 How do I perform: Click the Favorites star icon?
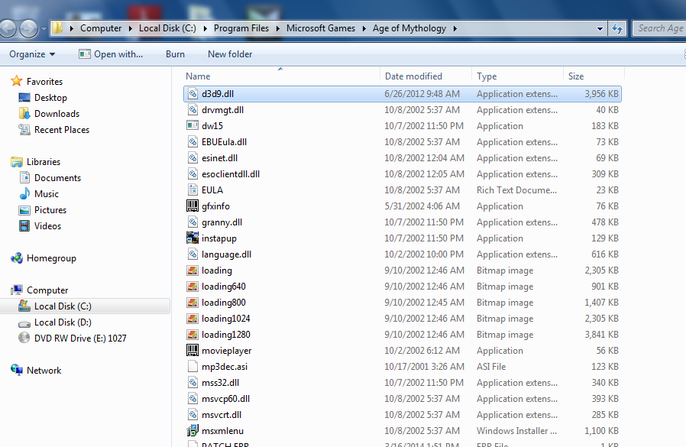tap(17, 81)
